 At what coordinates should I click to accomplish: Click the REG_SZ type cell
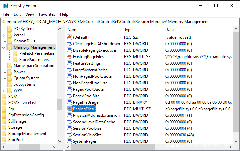[x=131, y=37]
